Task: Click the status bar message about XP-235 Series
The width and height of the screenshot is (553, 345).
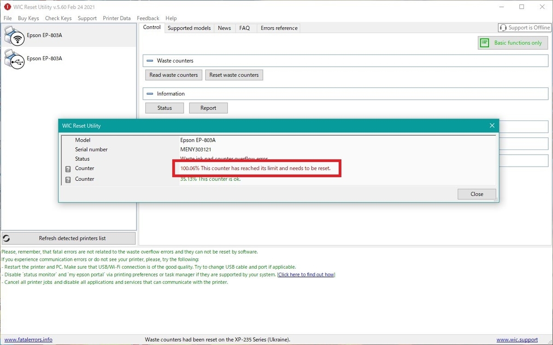Action: click(218, 340)
